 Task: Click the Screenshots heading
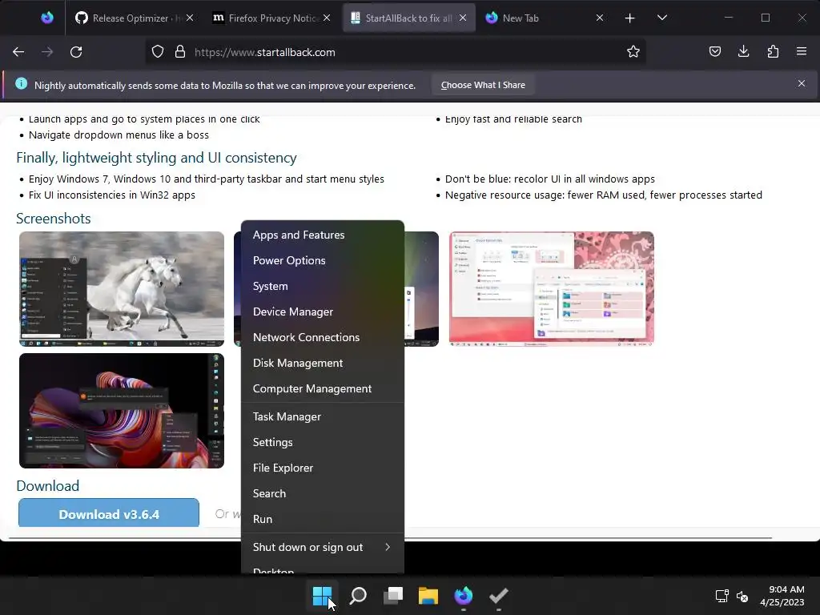54,218
